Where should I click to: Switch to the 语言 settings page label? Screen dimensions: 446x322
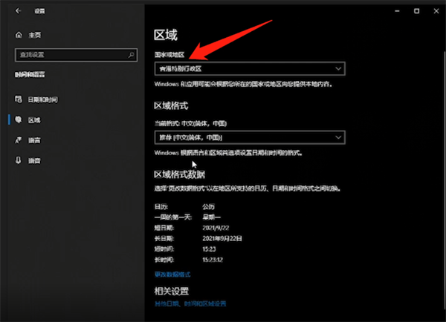(34, 139)
